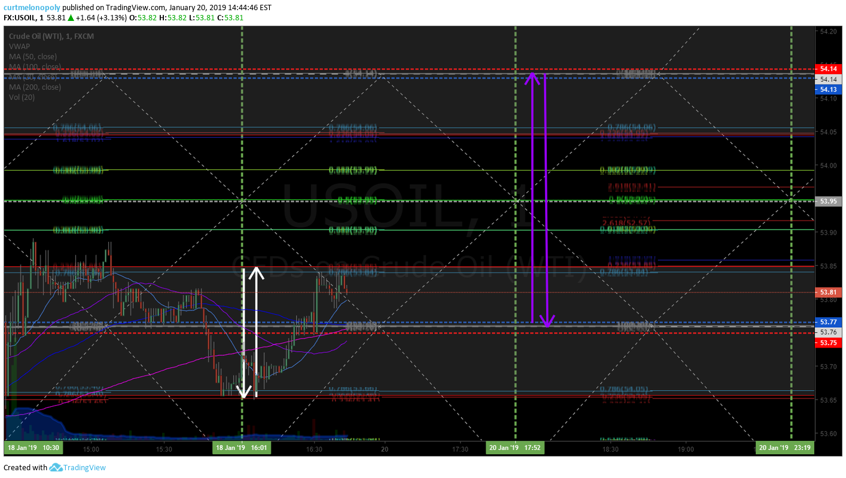
Task: Click the 17:30 time axis label
Action: (459, 449)
